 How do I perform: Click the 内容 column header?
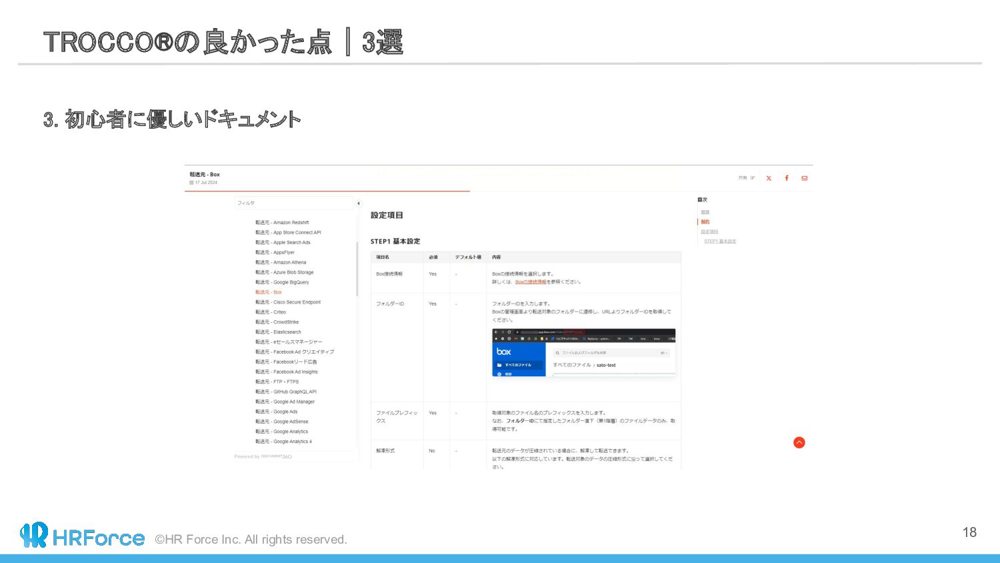(497, 257)
